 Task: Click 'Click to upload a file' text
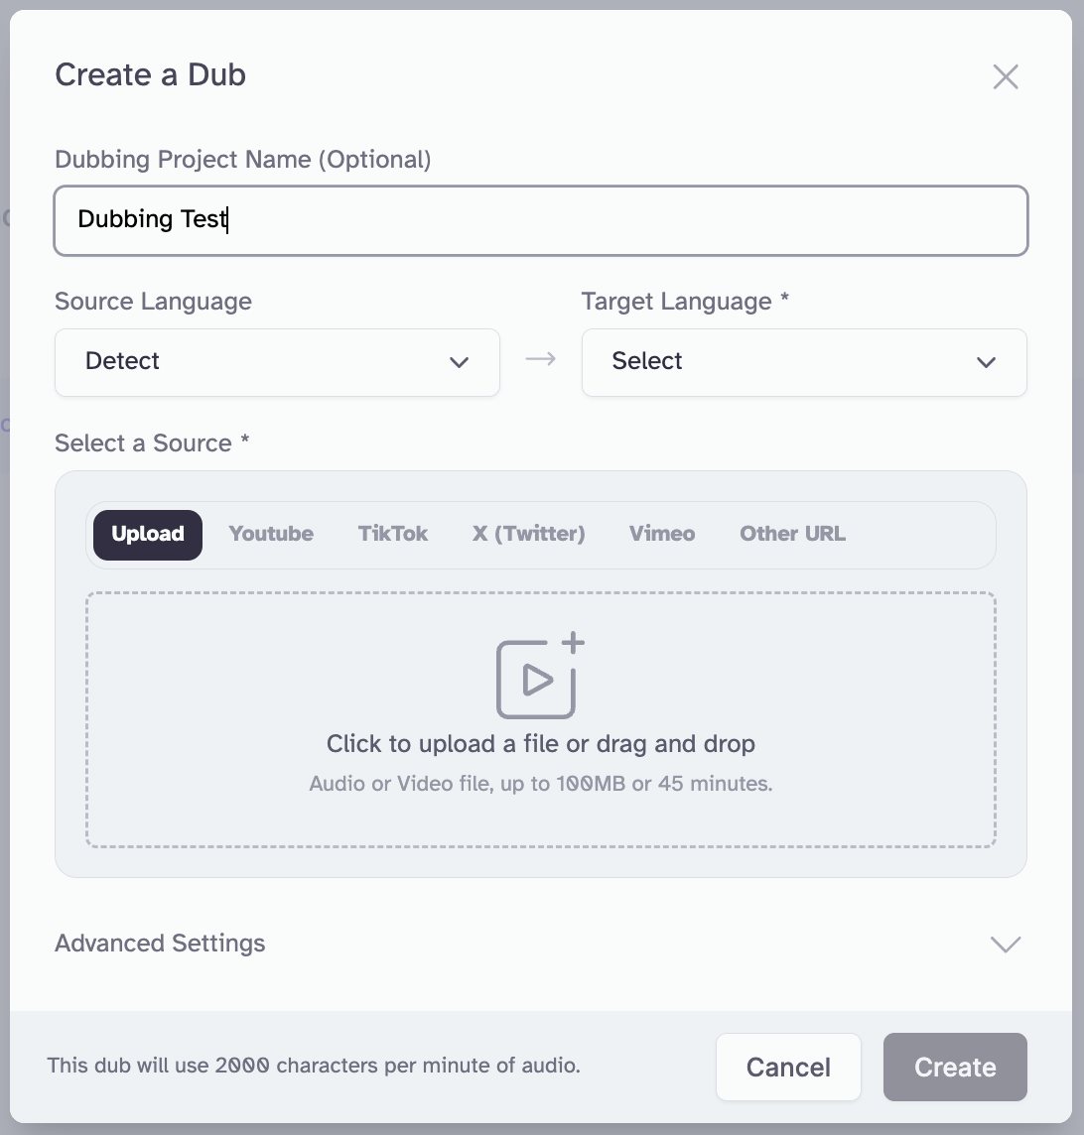pos(540,744)
